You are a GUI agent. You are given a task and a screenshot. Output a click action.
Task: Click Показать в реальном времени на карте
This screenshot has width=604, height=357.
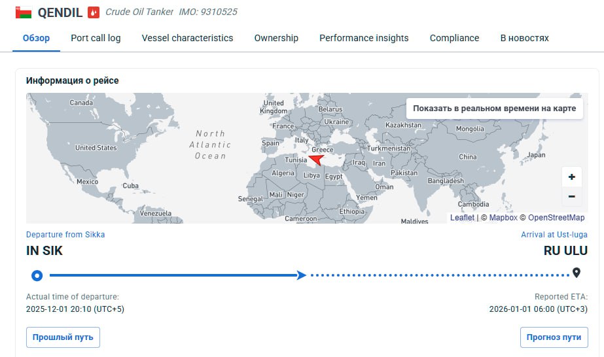495,109
